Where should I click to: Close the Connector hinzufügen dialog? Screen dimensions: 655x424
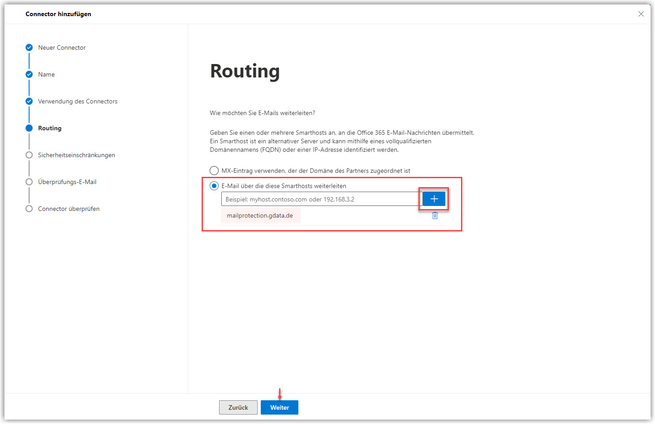pos(641,14)
